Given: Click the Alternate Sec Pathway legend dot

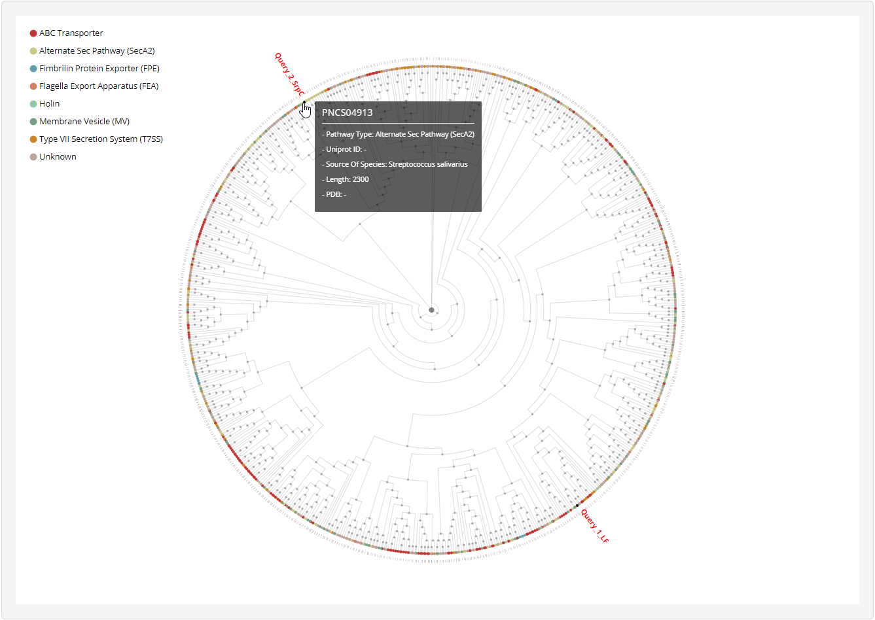Looking at the screenshot, I should pyautogui.click(x=33, y=51).
